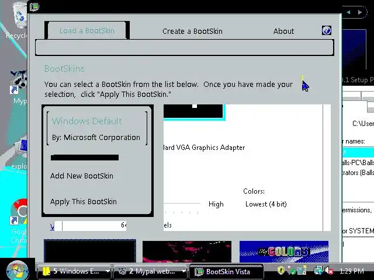Screen dimensions: 374x280
Task: Click Apply This BootSkin
Action: (84, 202)
